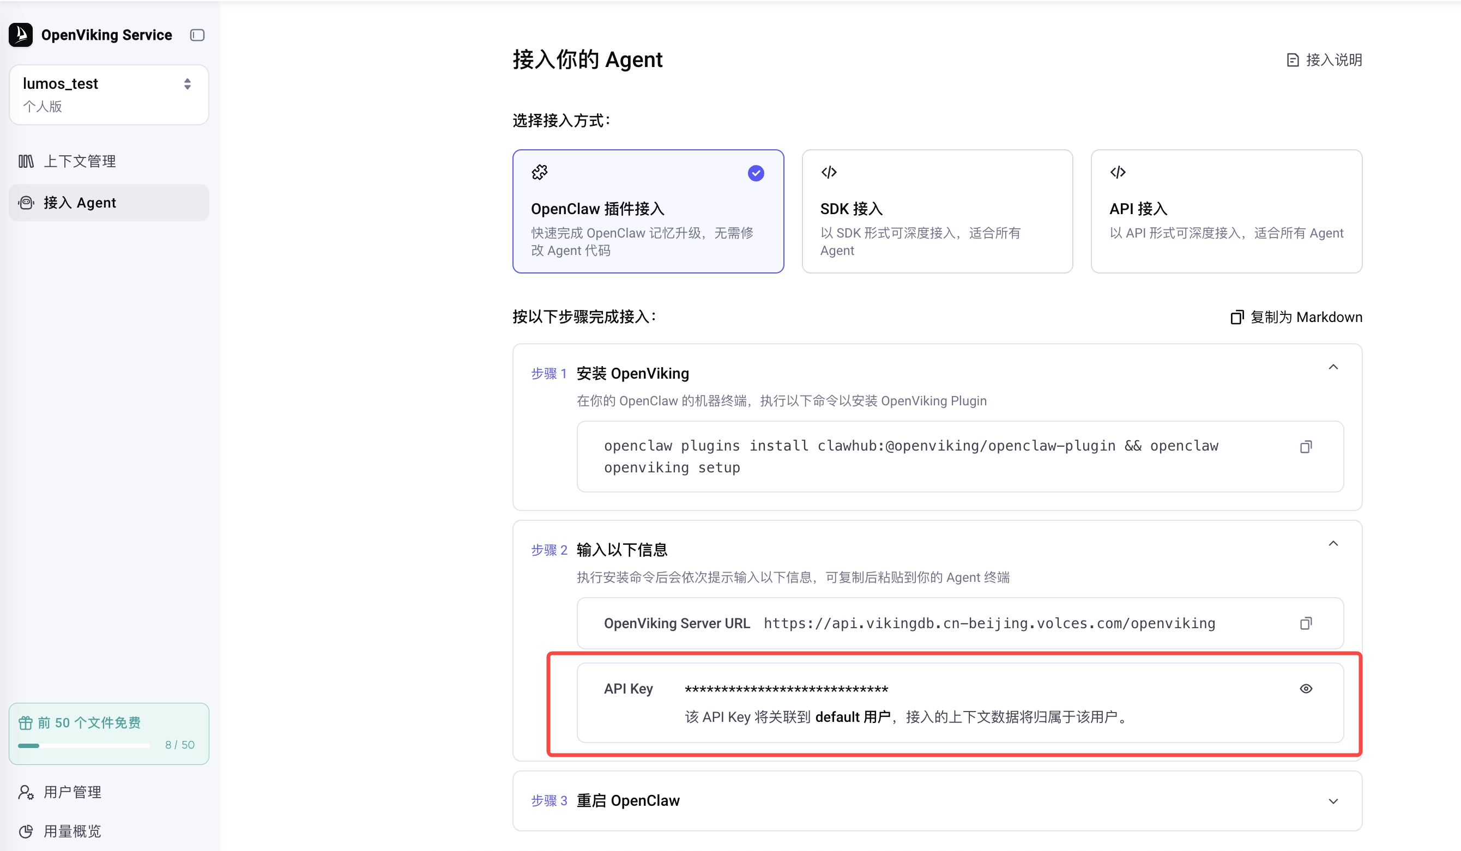Click the 步骤 1 step label
The height and width of the screenshot is (851, 1461).
[549, 374]
